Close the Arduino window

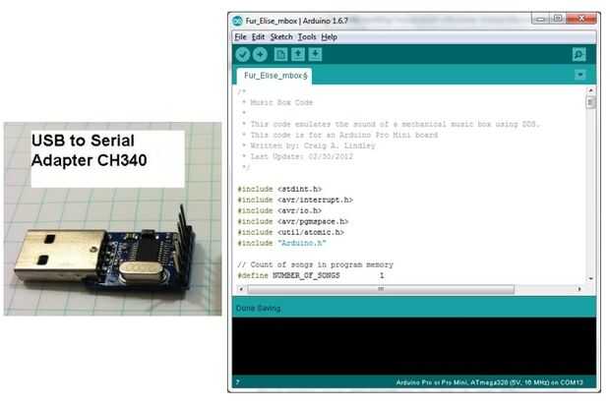[x=581, y=19]
